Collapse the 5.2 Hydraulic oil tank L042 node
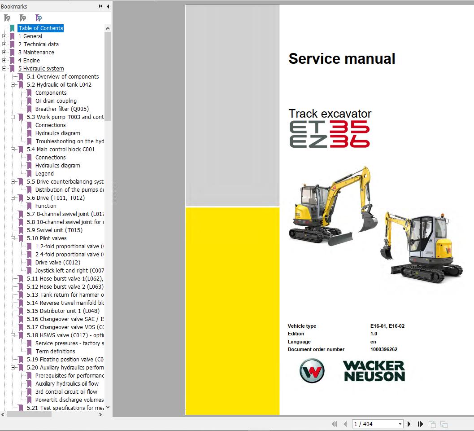Image resolution: width=474 pixels, height=431 pixels. pyautogui.click(x=13, y=85)
